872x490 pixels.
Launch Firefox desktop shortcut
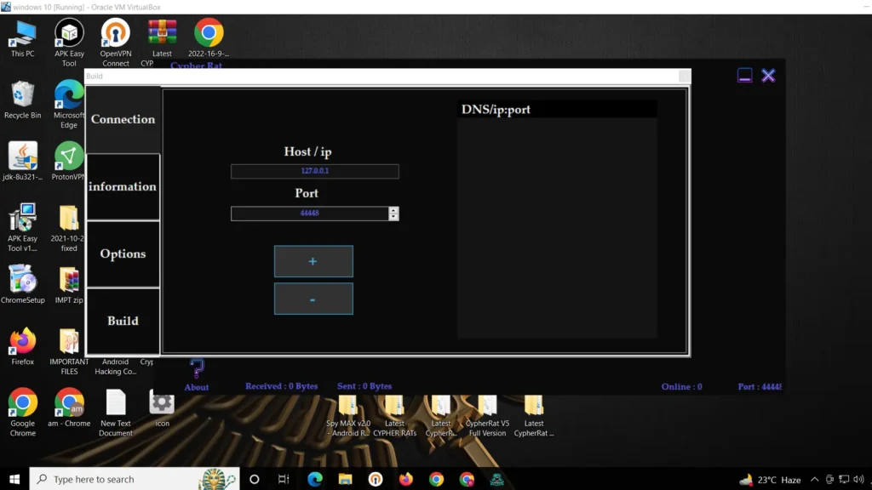pyautogui.click(x=23, y=346)
